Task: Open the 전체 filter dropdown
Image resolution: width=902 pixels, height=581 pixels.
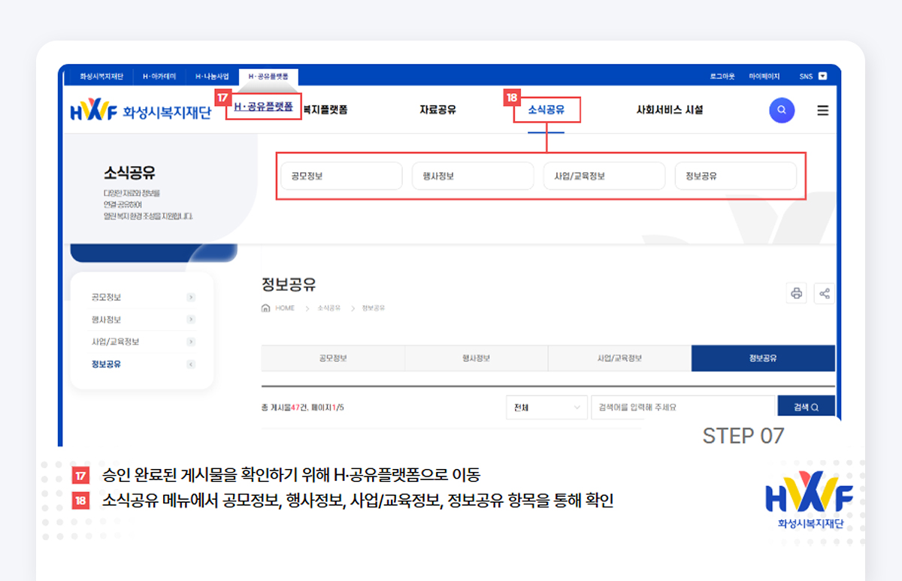Action: click(x=546, y=407)
